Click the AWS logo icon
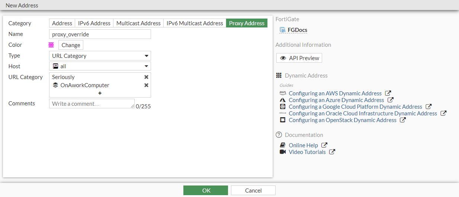Viewport: 459px width, 197px height. (x=283, y=93)
